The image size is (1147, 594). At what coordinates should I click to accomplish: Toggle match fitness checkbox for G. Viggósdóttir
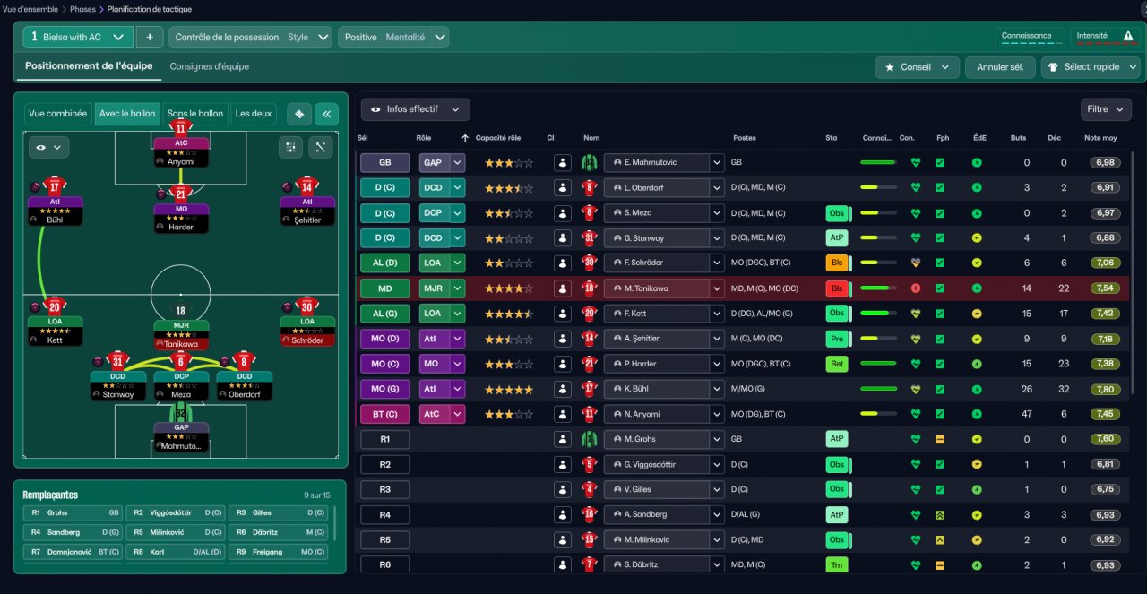click(940, 464)
